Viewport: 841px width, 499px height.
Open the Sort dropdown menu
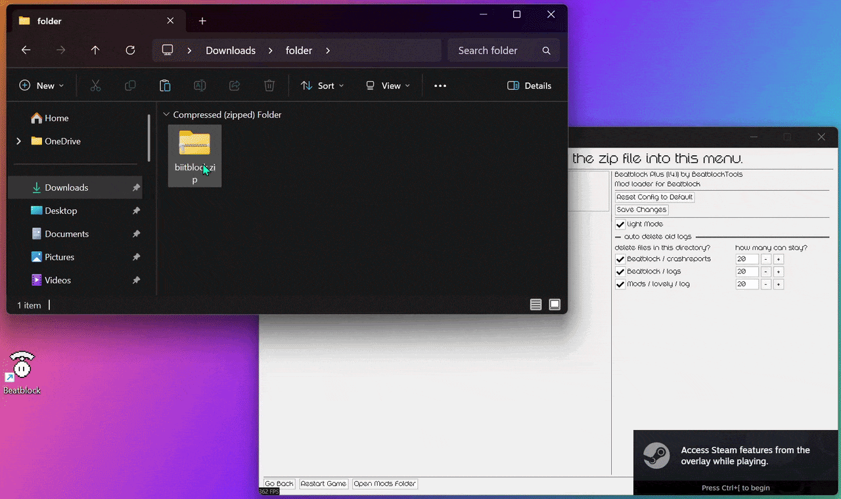pyautogui.click(x=322, y=85)
